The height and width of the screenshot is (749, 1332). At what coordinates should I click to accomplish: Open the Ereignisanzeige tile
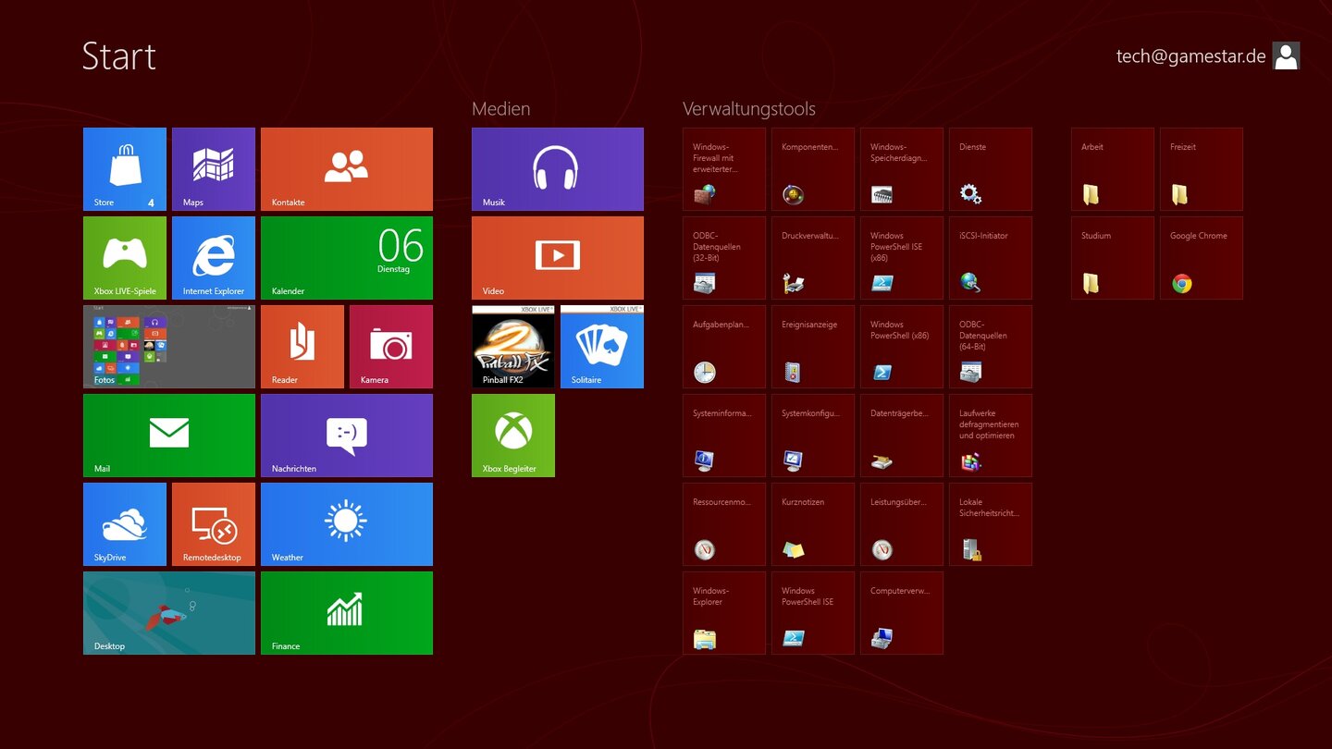click(x=813, y=347)
